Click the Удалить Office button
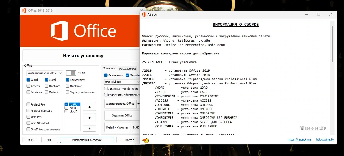The image size is (344, 156). [122, 116]
